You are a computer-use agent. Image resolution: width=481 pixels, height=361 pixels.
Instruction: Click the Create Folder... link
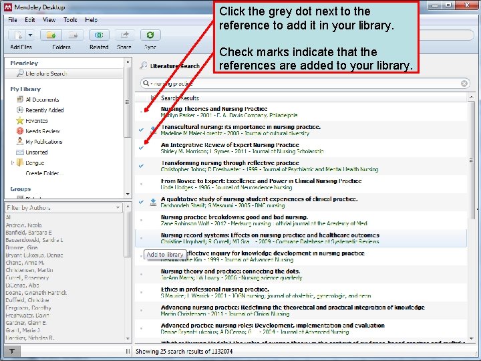(x=45, y=173)
